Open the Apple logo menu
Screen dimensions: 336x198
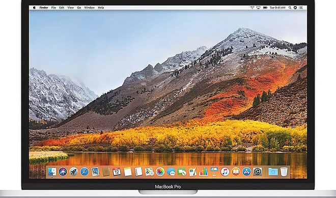pyautogui.click(x=34, y=8)
